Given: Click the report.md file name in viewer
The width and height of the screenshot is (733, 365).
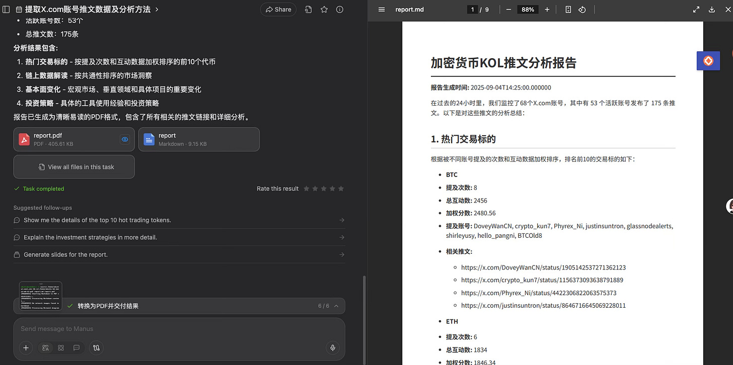Looking at the screenshot, I should click(x=409, y=10).
